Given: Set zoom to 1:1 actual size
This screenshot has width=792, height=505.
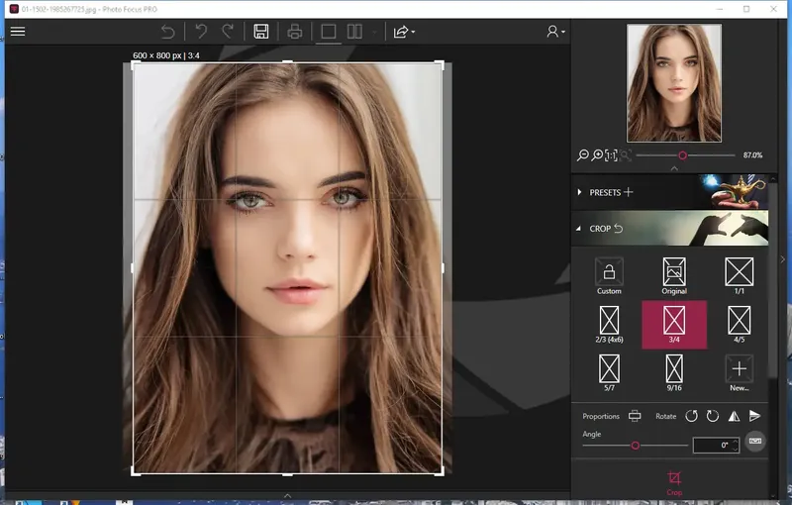Looking at the screenshot, I should (611, 155).
